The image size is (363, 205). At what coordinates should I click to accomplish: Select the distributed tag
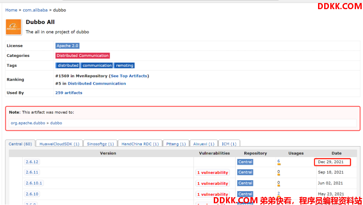coord(68,65)
